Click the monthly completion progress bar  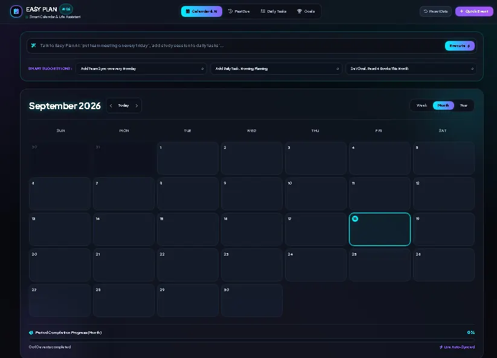[252, 340]
